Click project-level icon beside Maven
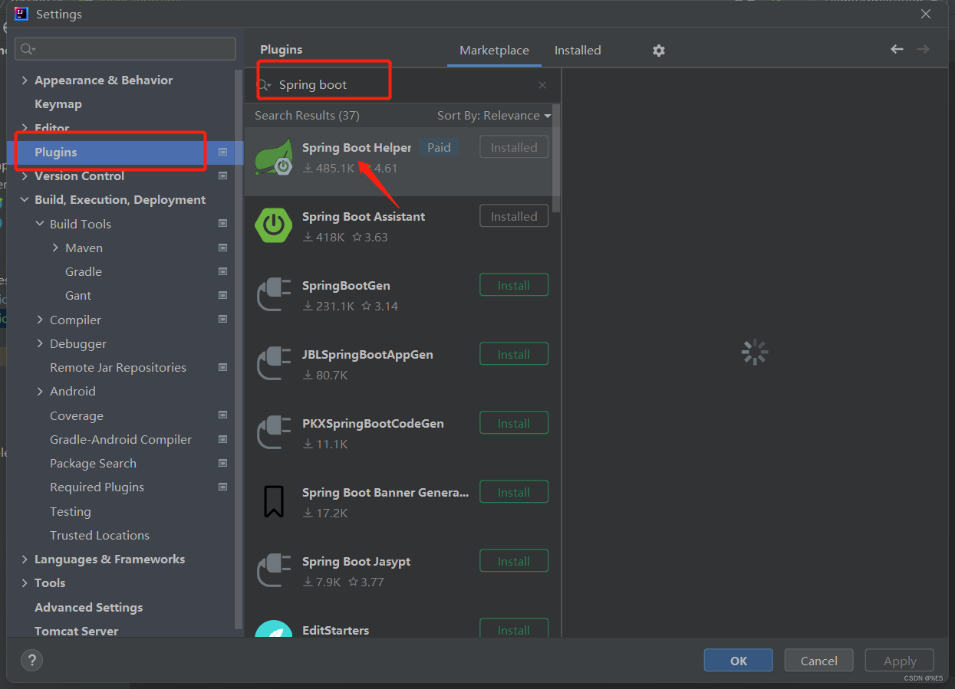Viewport: 955px width, 689px height. (222, 248)
